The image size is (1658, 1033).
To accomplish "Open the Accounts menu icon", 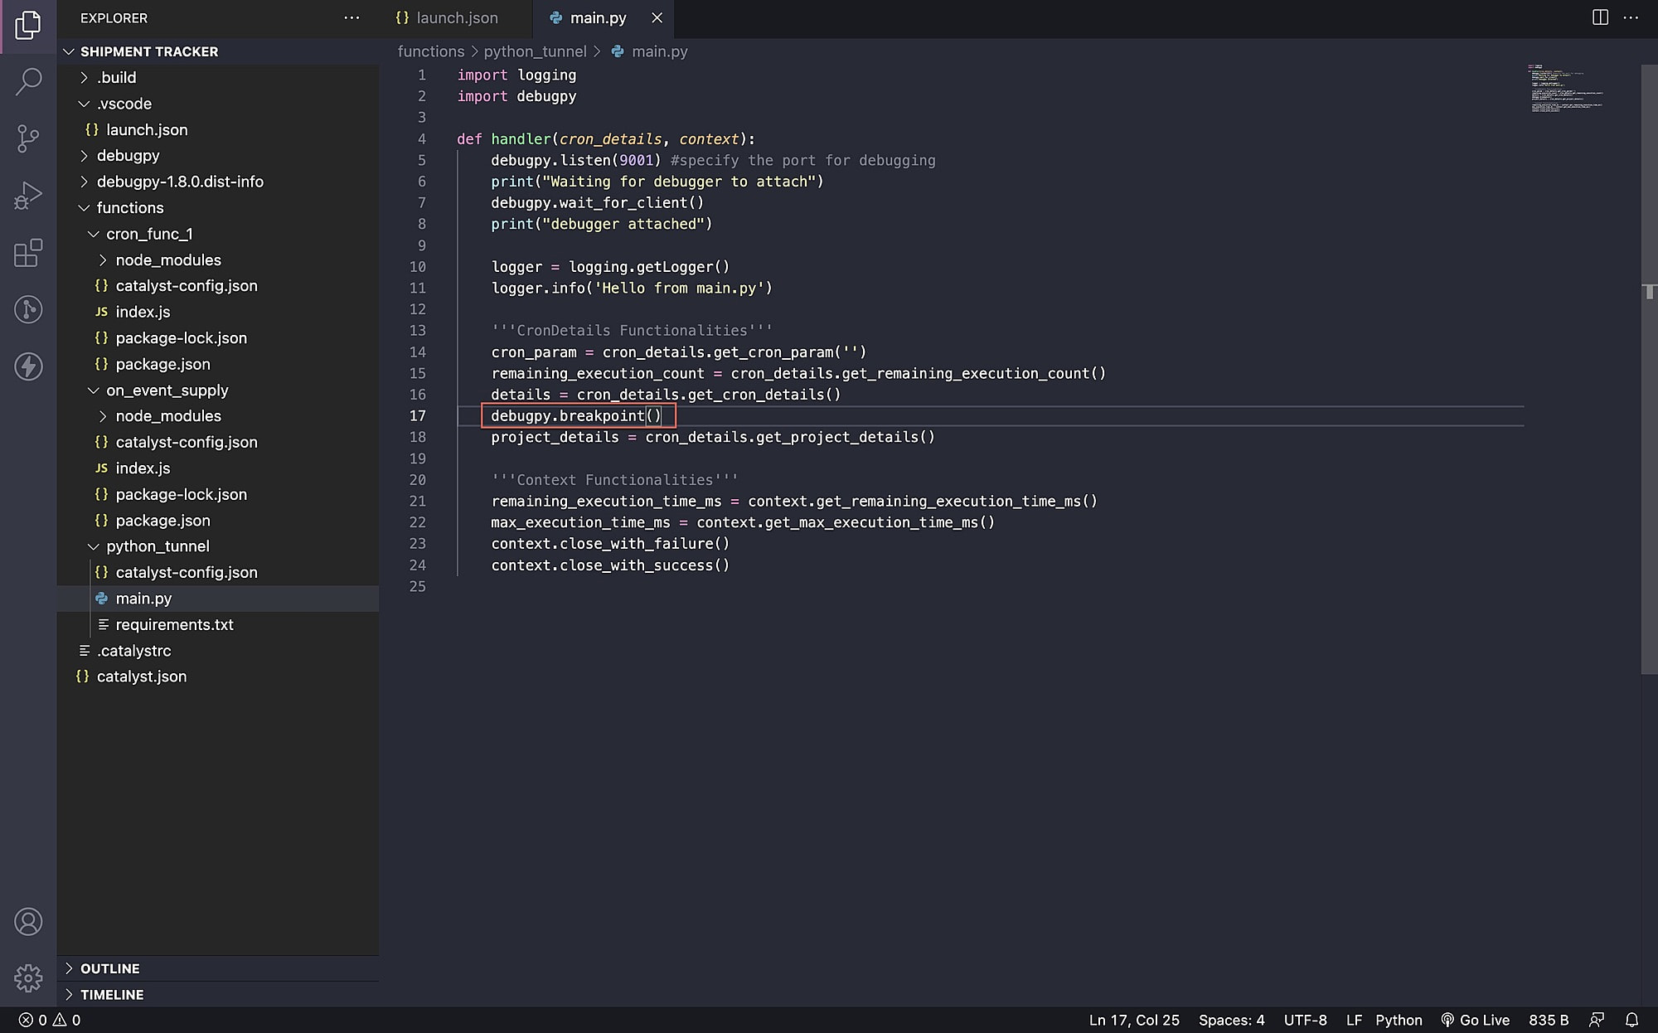I will [28, 922].
